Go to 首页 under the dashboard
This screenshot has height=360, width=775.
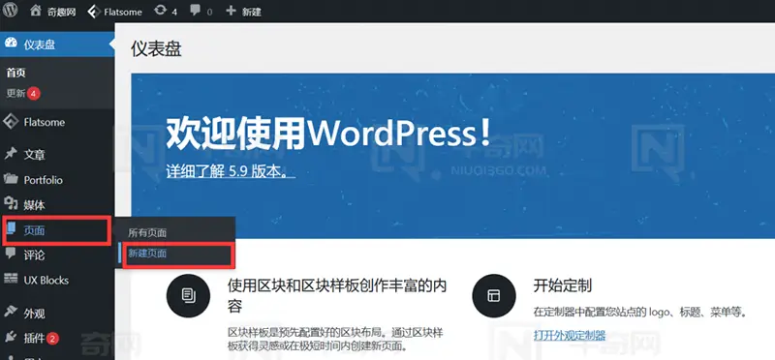point(15,74)
